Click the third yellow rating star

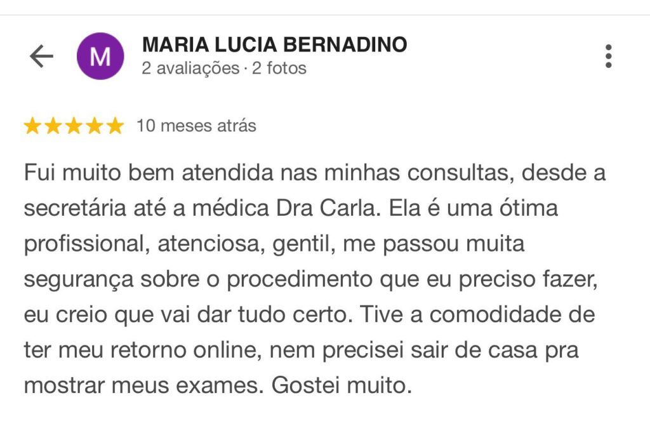[x=74, y=126]
